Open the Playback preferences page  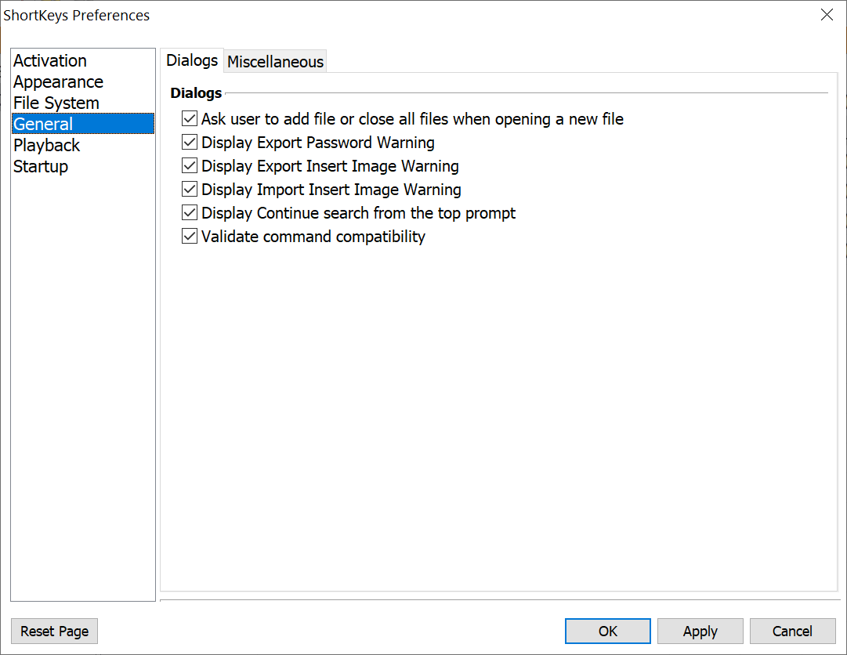point(47,146)
